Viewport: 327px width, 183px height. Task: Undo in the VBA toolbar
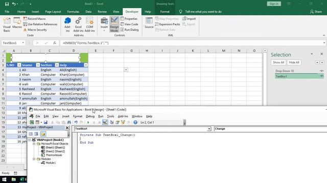point(76,122)
